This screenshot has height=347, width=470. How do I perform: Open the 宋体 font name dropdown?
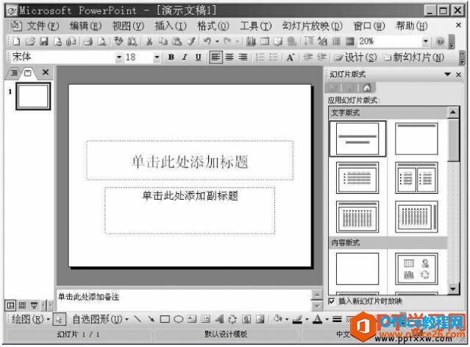tap(119, 57)
